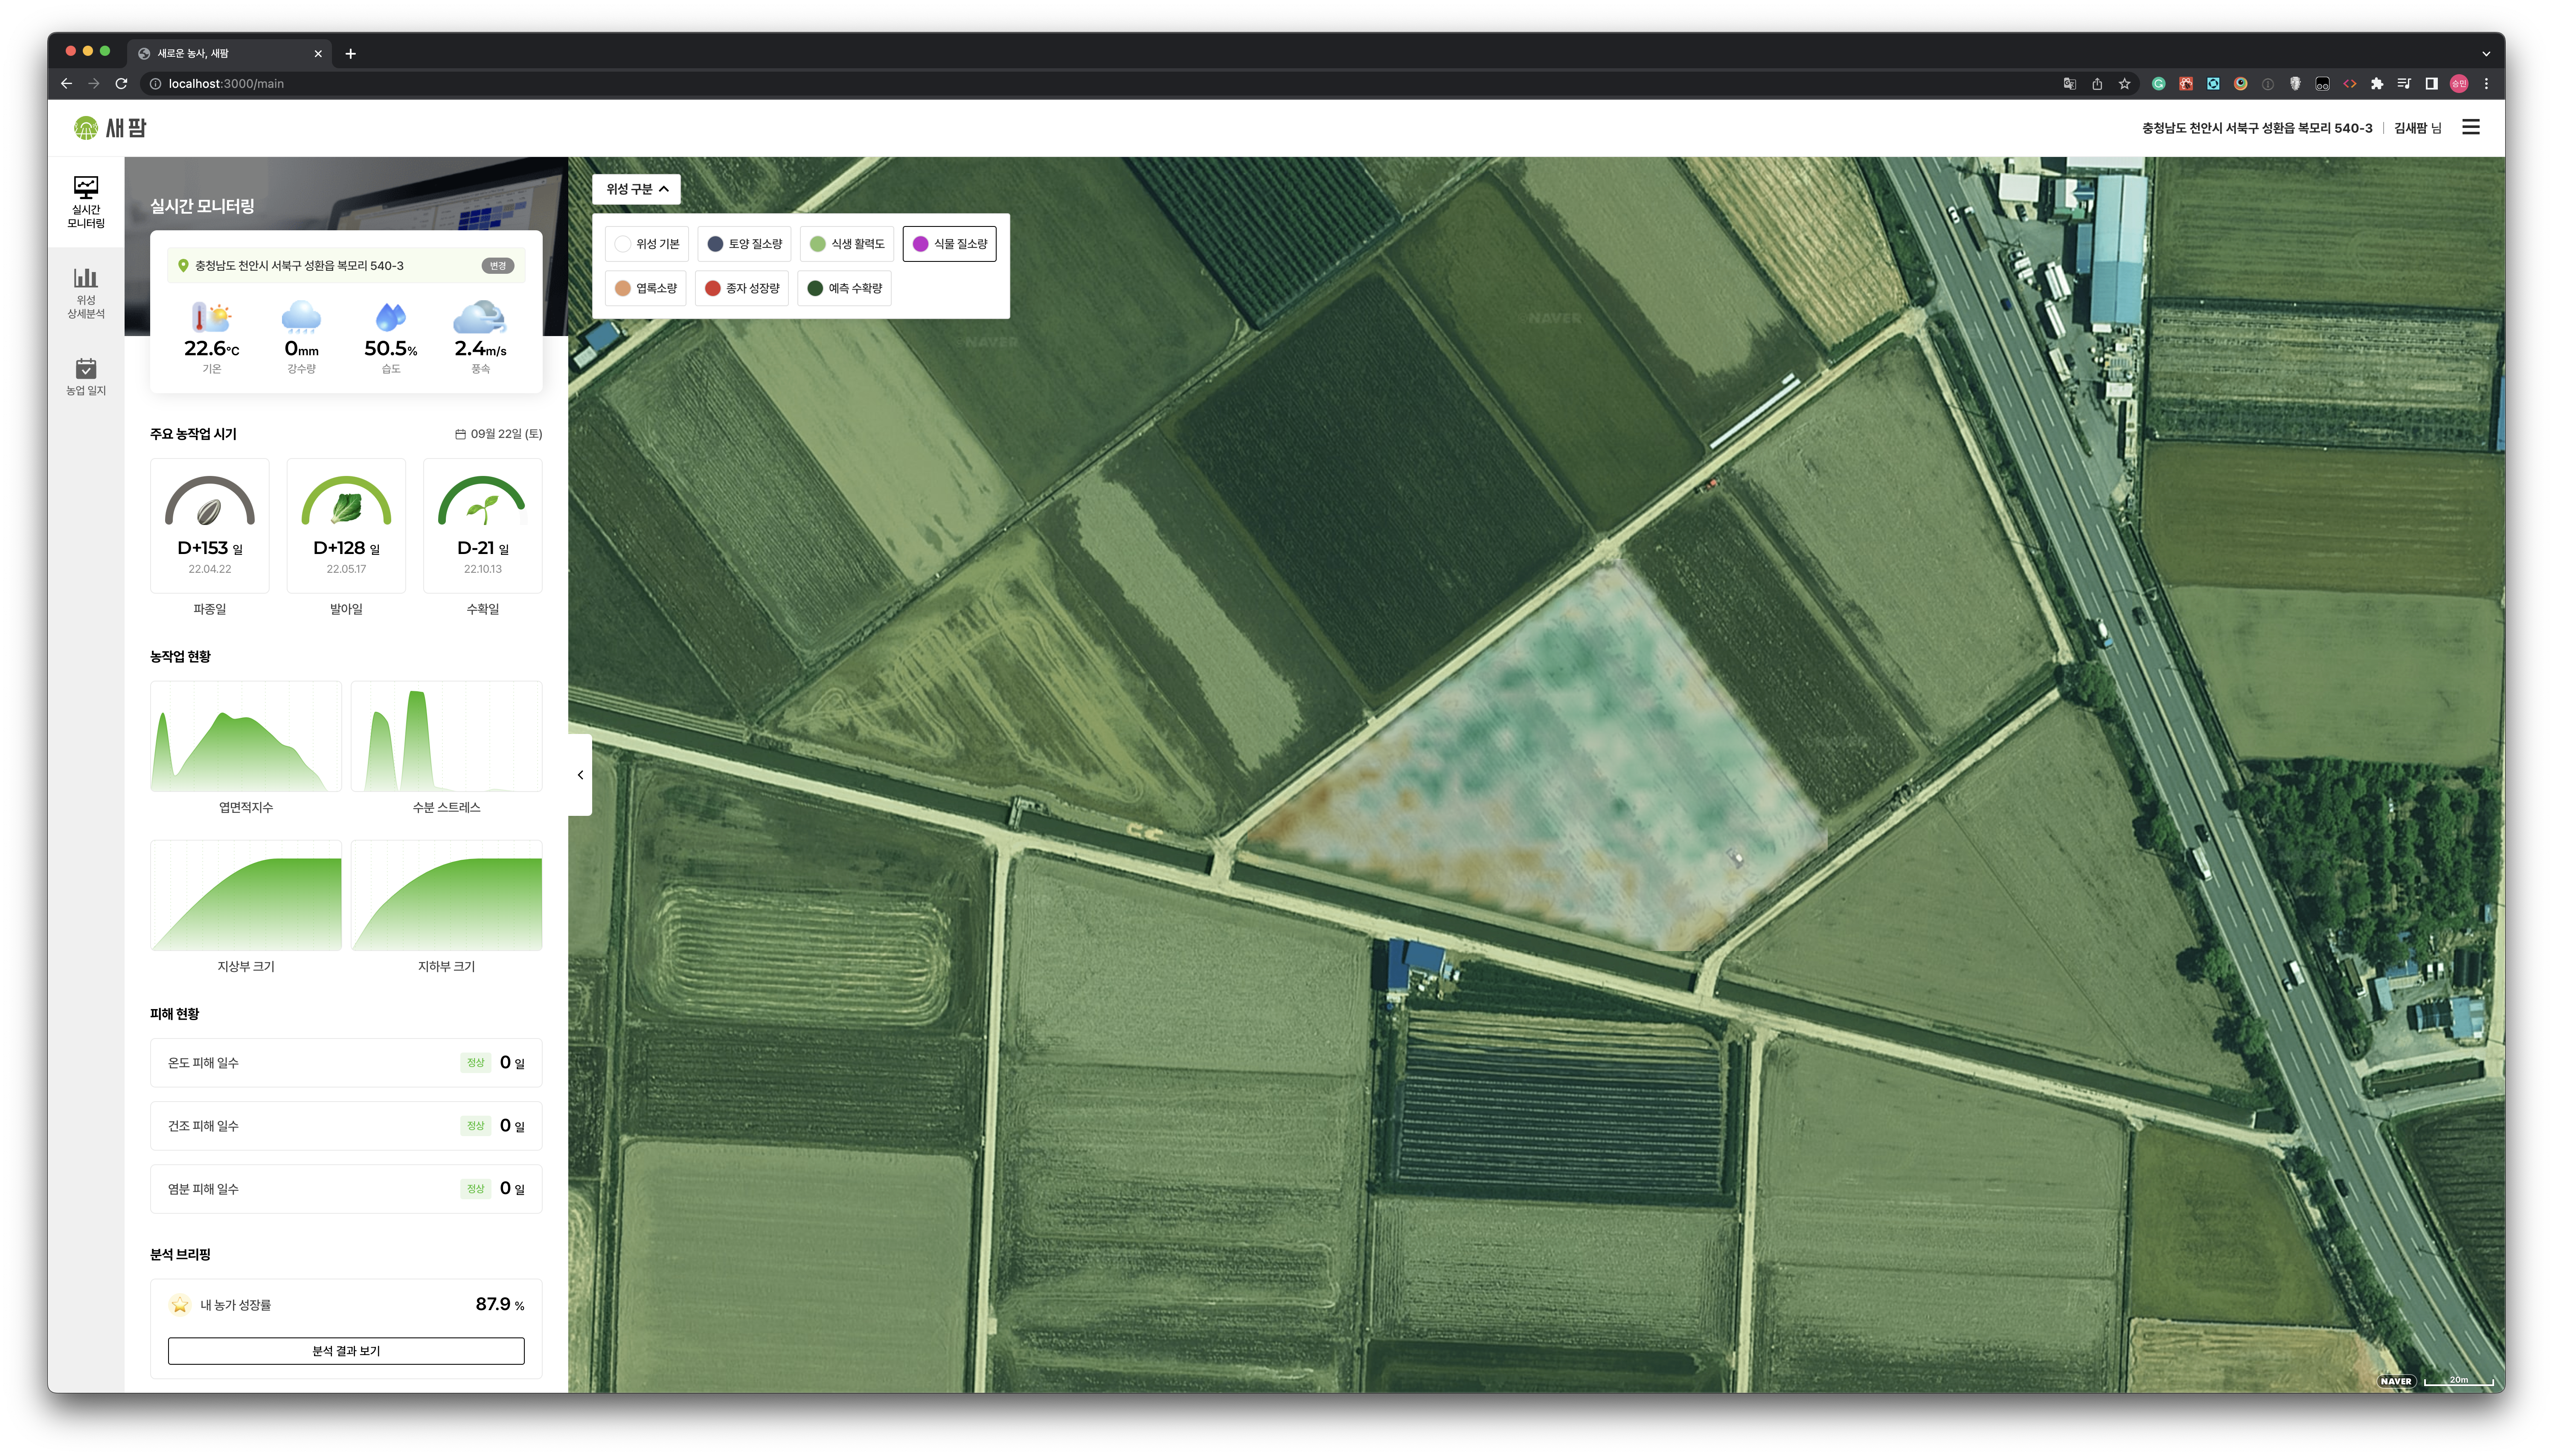Select the 종자 성장량 layer chip

tap(741, 288)
